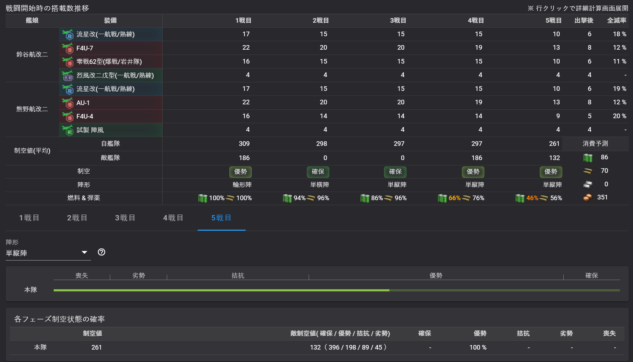
Task: Expand detail view for the 鈴谷航改二 row
Action: (x=31, y=55)
